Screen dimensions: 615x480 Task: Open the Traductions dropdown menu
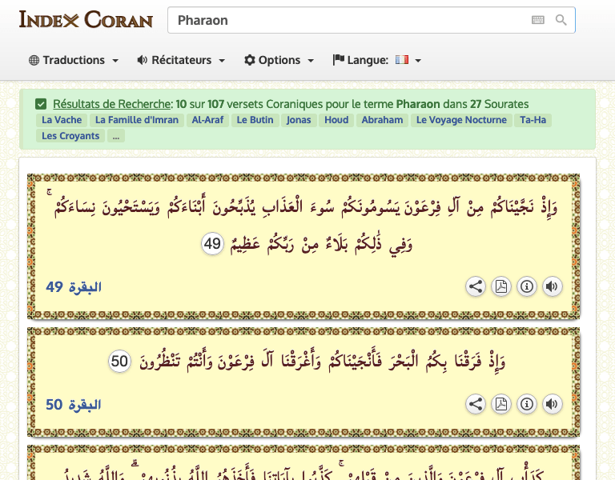(x=74, y=60)
